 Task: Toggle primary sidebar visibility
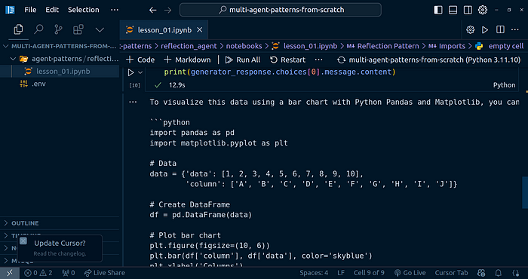(x=438, y=10)
